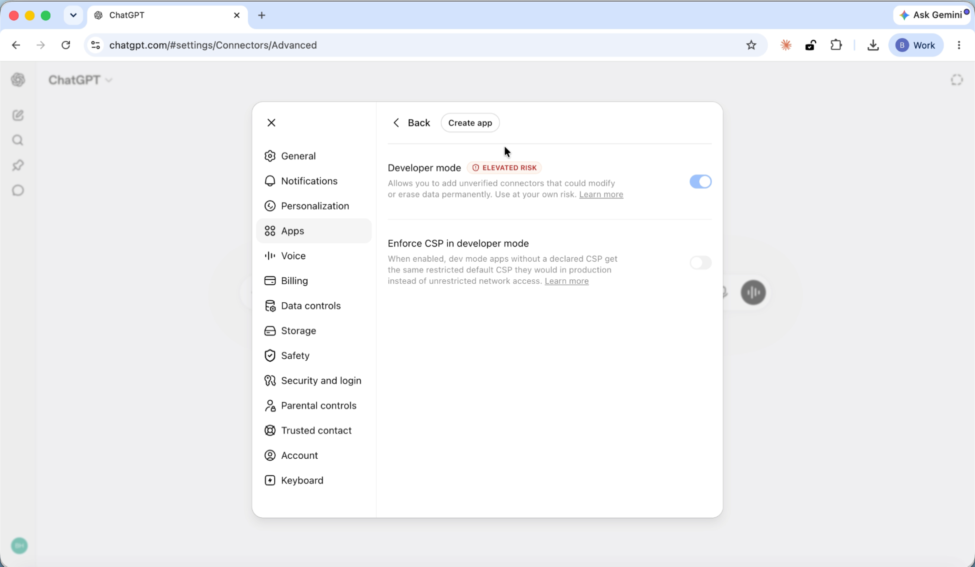Image resolution: width=975 pixels, height=567 pixels.
Task: Open Storage settings
Action: pyautogui.click(x=314, y=331)
